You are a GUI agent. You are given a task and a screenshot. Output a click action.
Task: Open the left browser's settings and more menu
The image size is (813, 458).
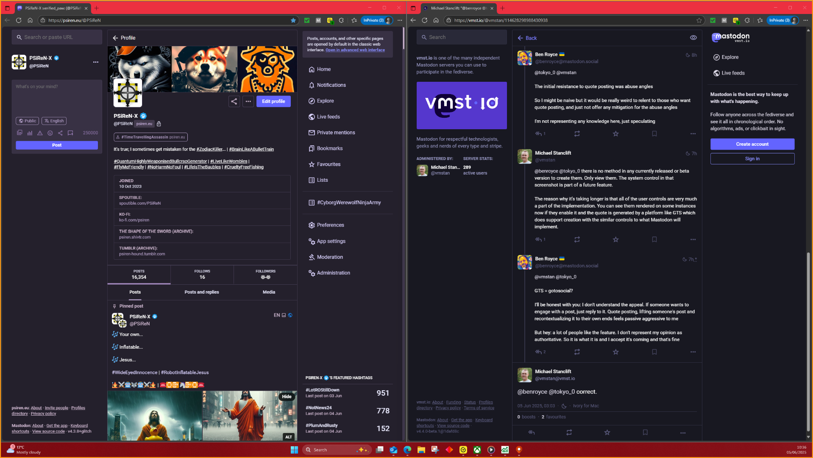coord(400,20)
